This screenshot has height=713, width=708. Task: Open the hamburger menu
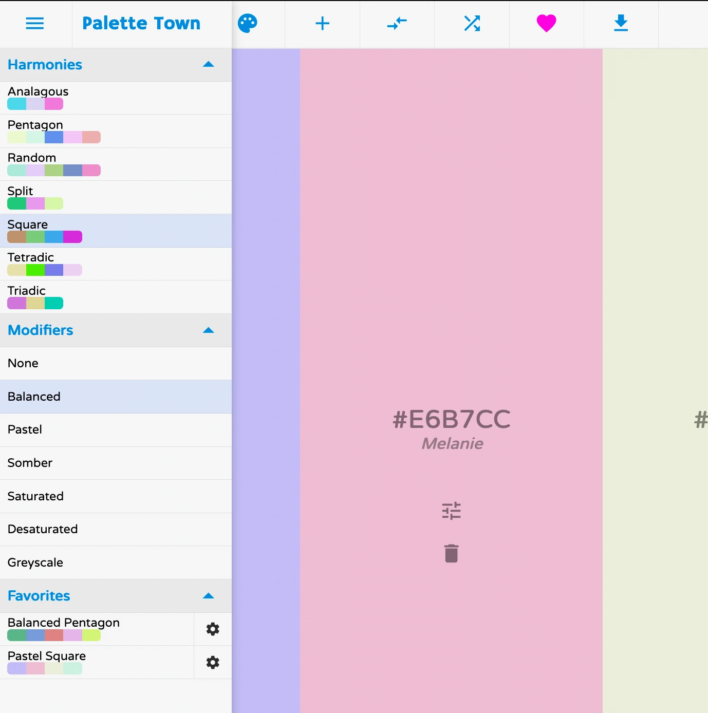click(x=35, y=24)
